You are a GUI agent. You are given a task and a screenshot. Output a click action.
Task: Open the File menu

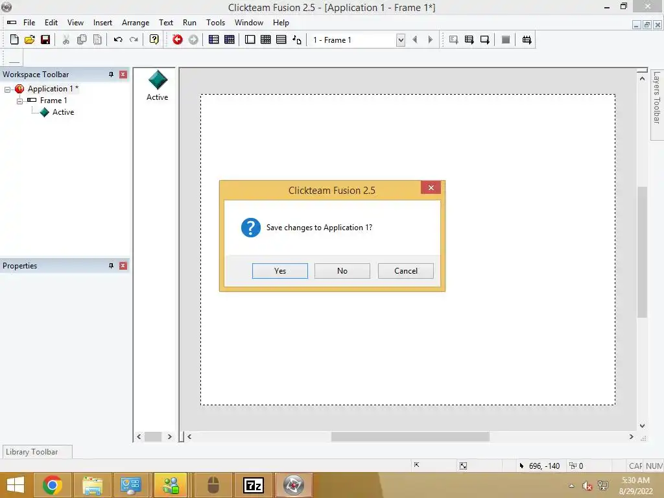click(29, 23)
